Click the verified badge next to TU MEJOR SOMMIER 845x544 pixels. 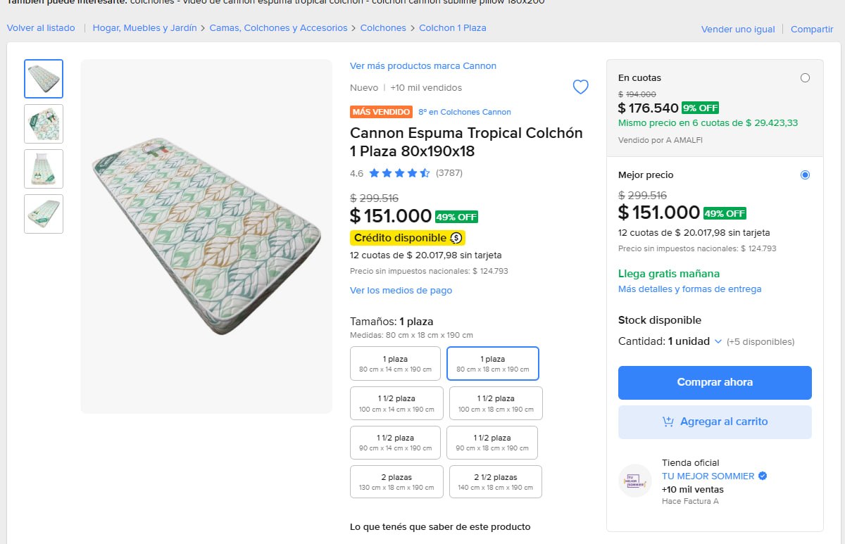pyautogui.click(x=763, y=476)
